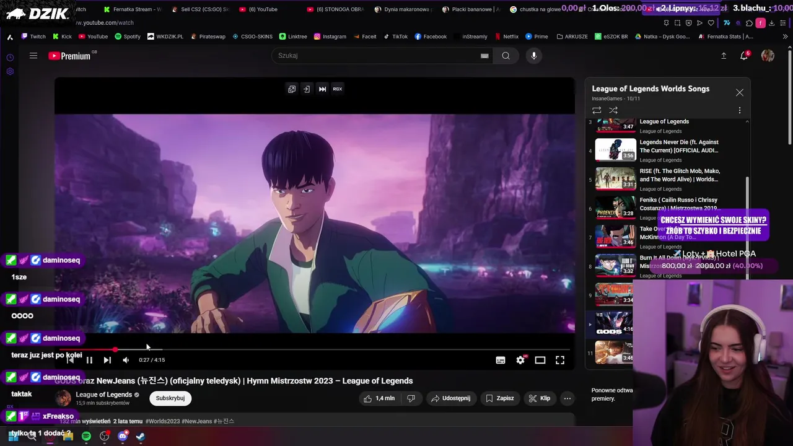Click the Zapisz save button
793x446 pixels.
[x=500, y=398]
